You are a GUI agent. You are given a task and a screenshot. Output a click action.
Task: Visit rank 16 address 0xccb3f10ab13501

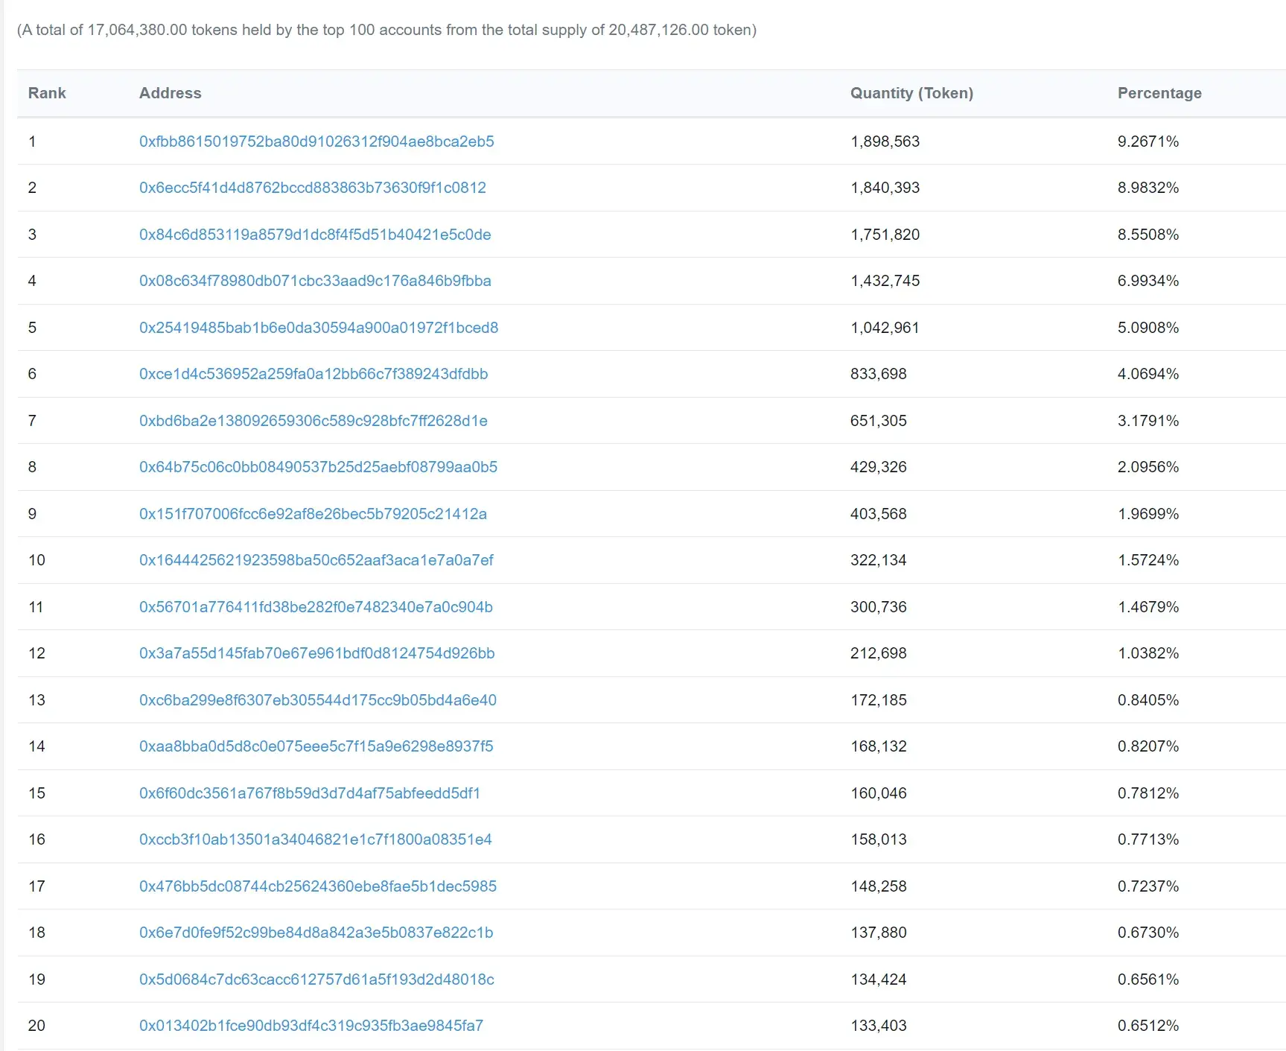click(316, 839)
